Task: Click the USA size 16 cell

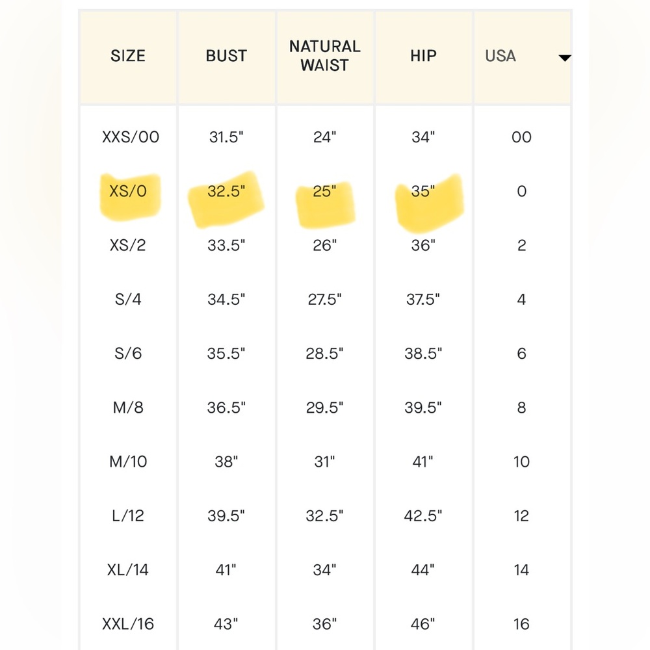Action: click(521, 624)
